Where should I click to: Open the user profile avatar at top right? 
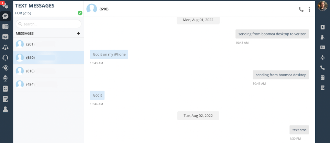tap(322, 6)
